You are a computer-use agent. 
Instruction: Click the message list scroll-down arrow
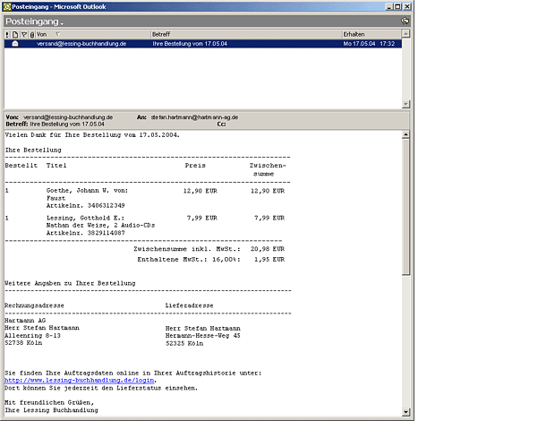point(406,104)
